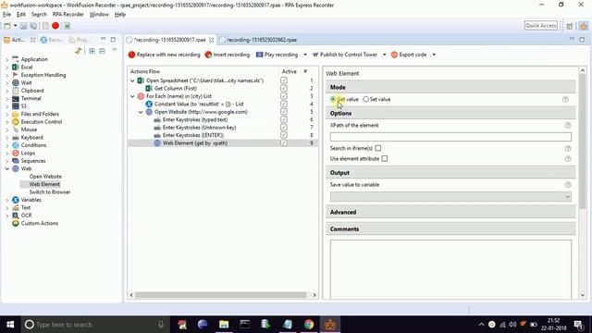Switch to recording-1516525032662.rpae tab
This screenshot has width=592, height=333.
click(x=262, y=40)
